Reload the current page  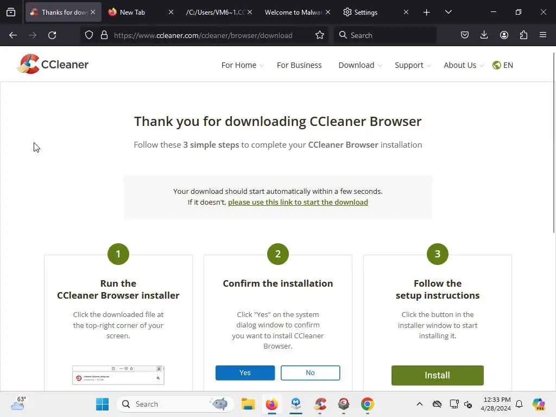[52, 35]
